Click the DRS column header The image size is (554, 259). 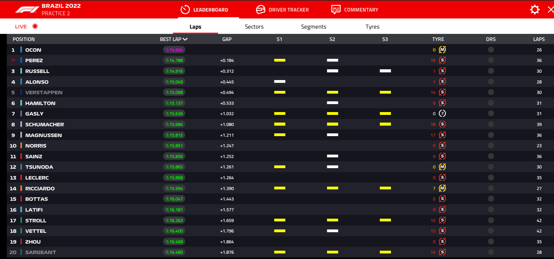point(491,39)
